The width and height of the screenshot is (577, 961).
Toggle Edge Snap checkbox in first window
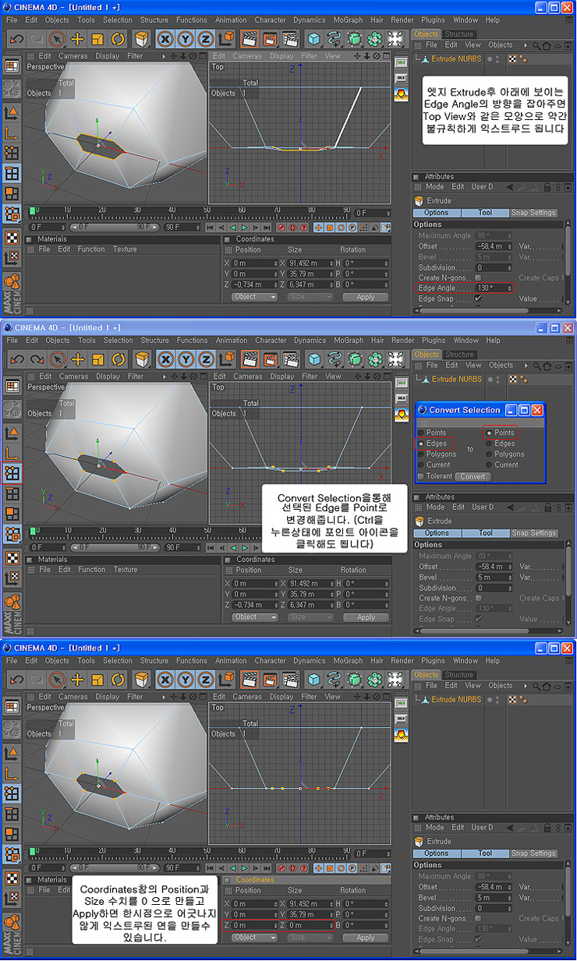pos(478,299)
